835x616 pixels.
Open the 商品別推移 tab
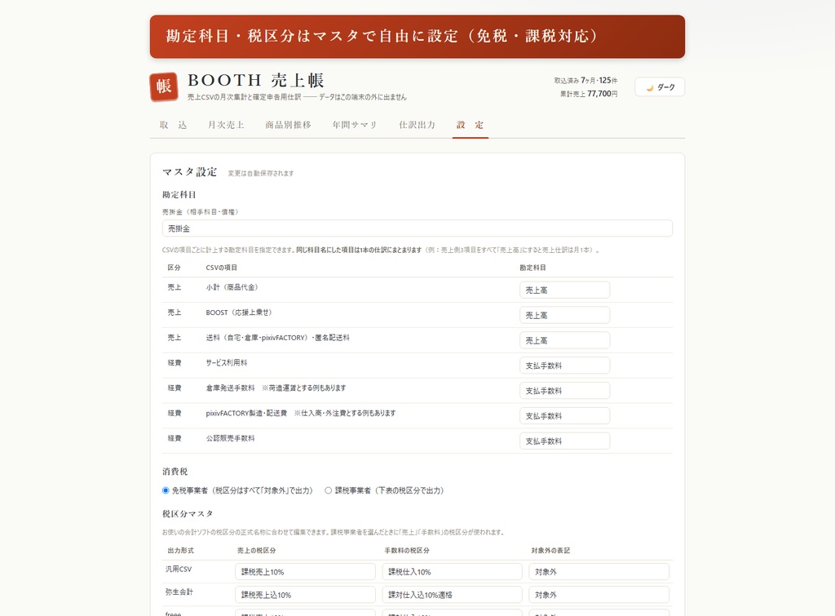(x=288, y=125)
